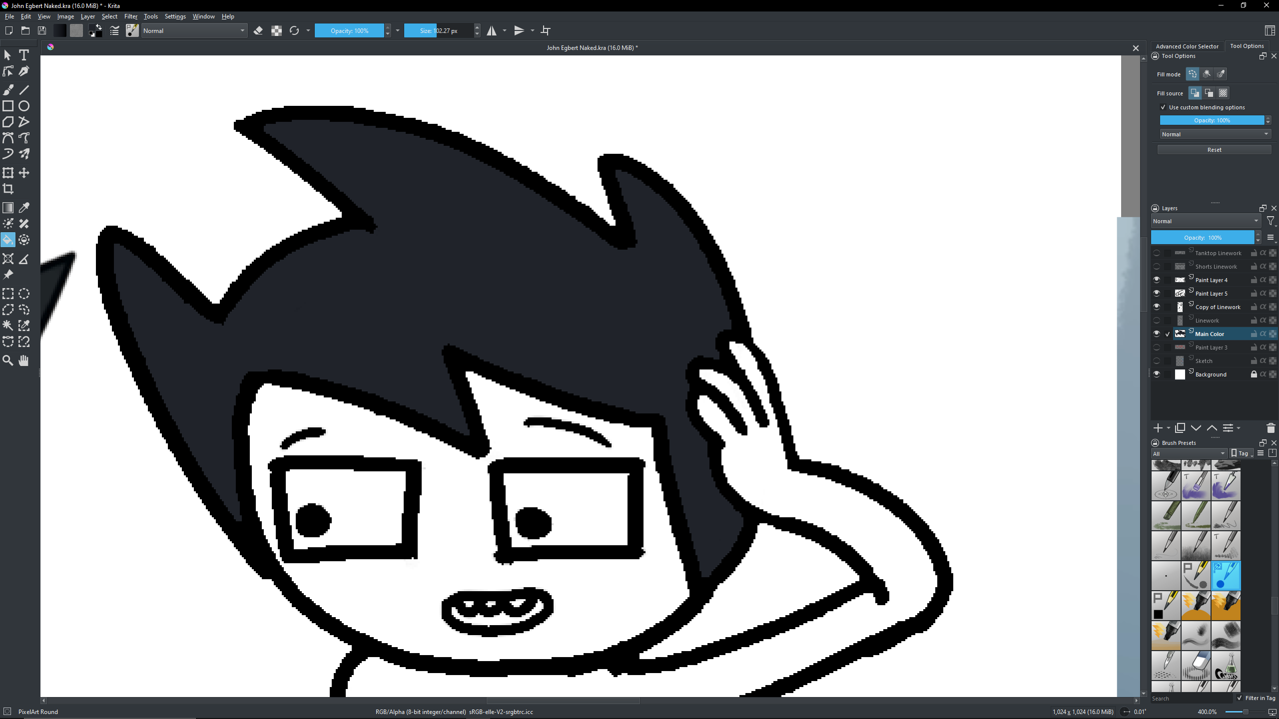Hide the Paint Layer 4 layer
Screen dimensions: 1279x719
coord(1157,280)
